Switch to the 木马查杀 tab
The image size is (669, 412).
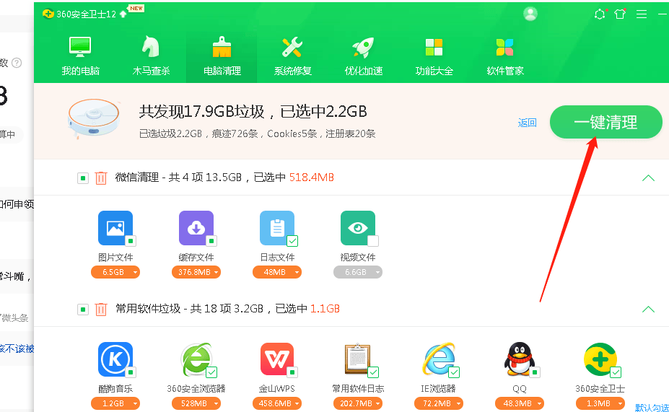(151, 56)
